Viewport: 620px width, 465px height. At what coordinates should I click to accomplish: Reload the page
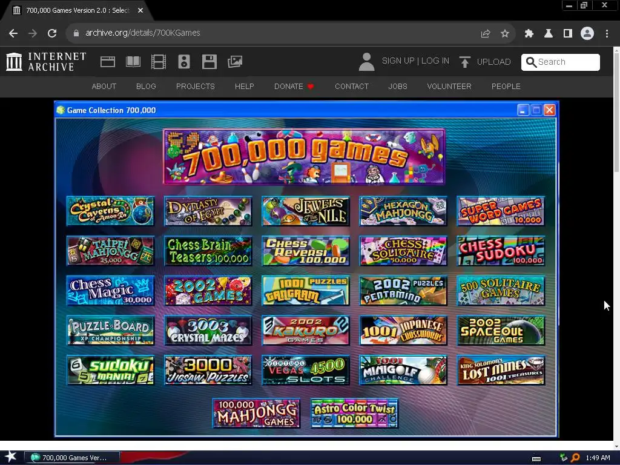(52, 33)
